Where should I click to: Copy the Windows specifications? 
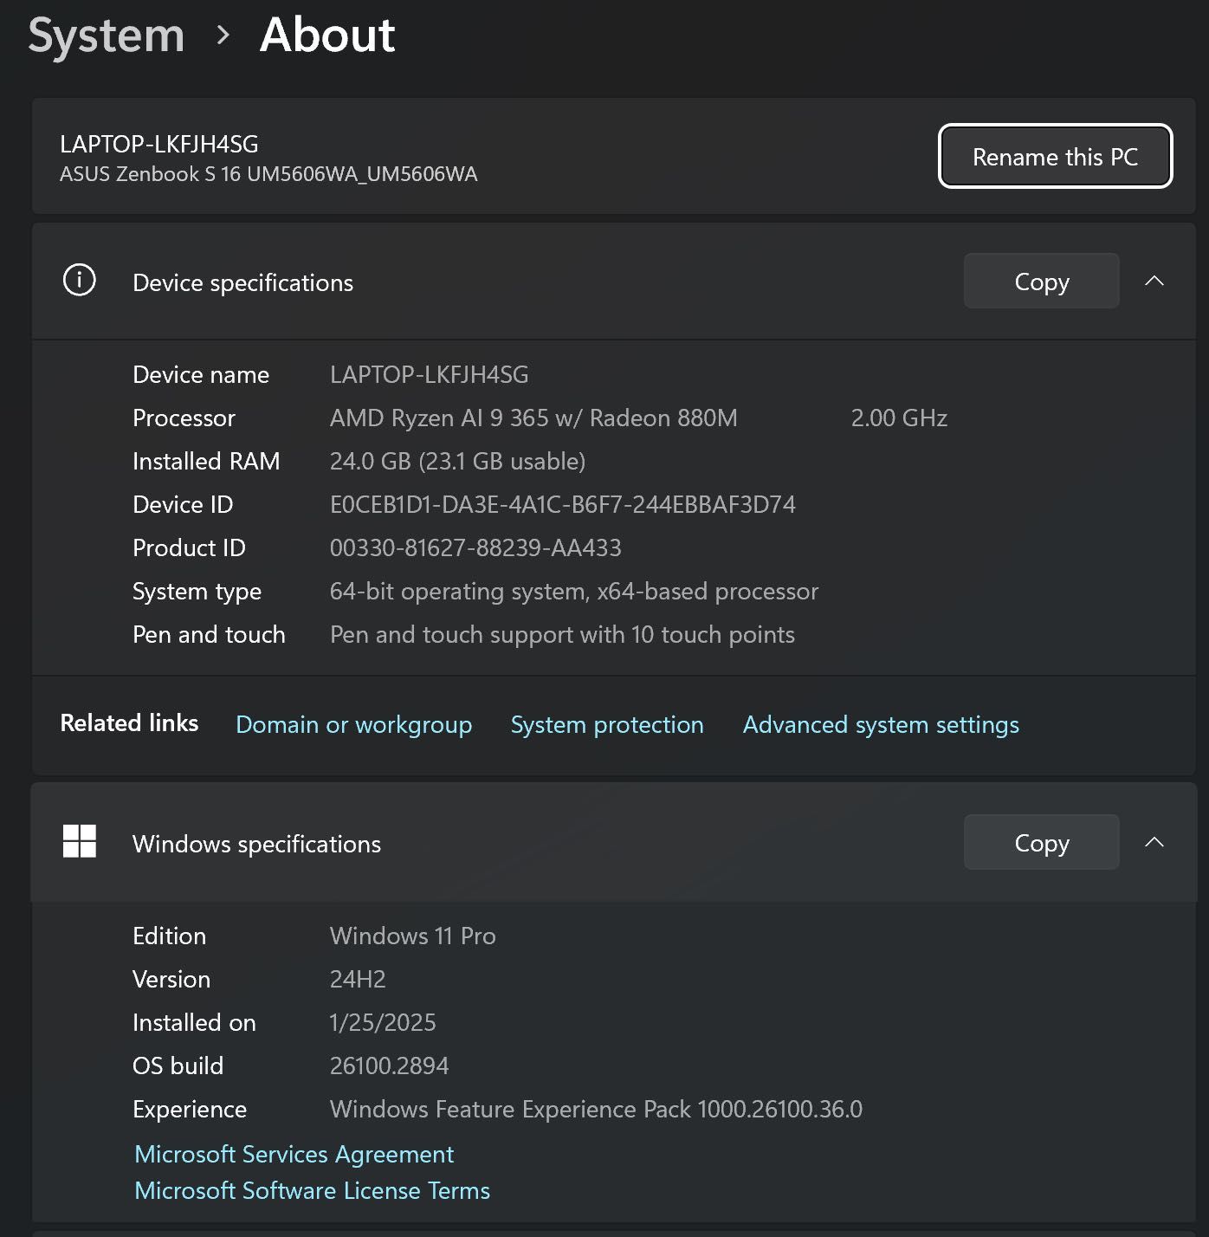point(1041,843)
